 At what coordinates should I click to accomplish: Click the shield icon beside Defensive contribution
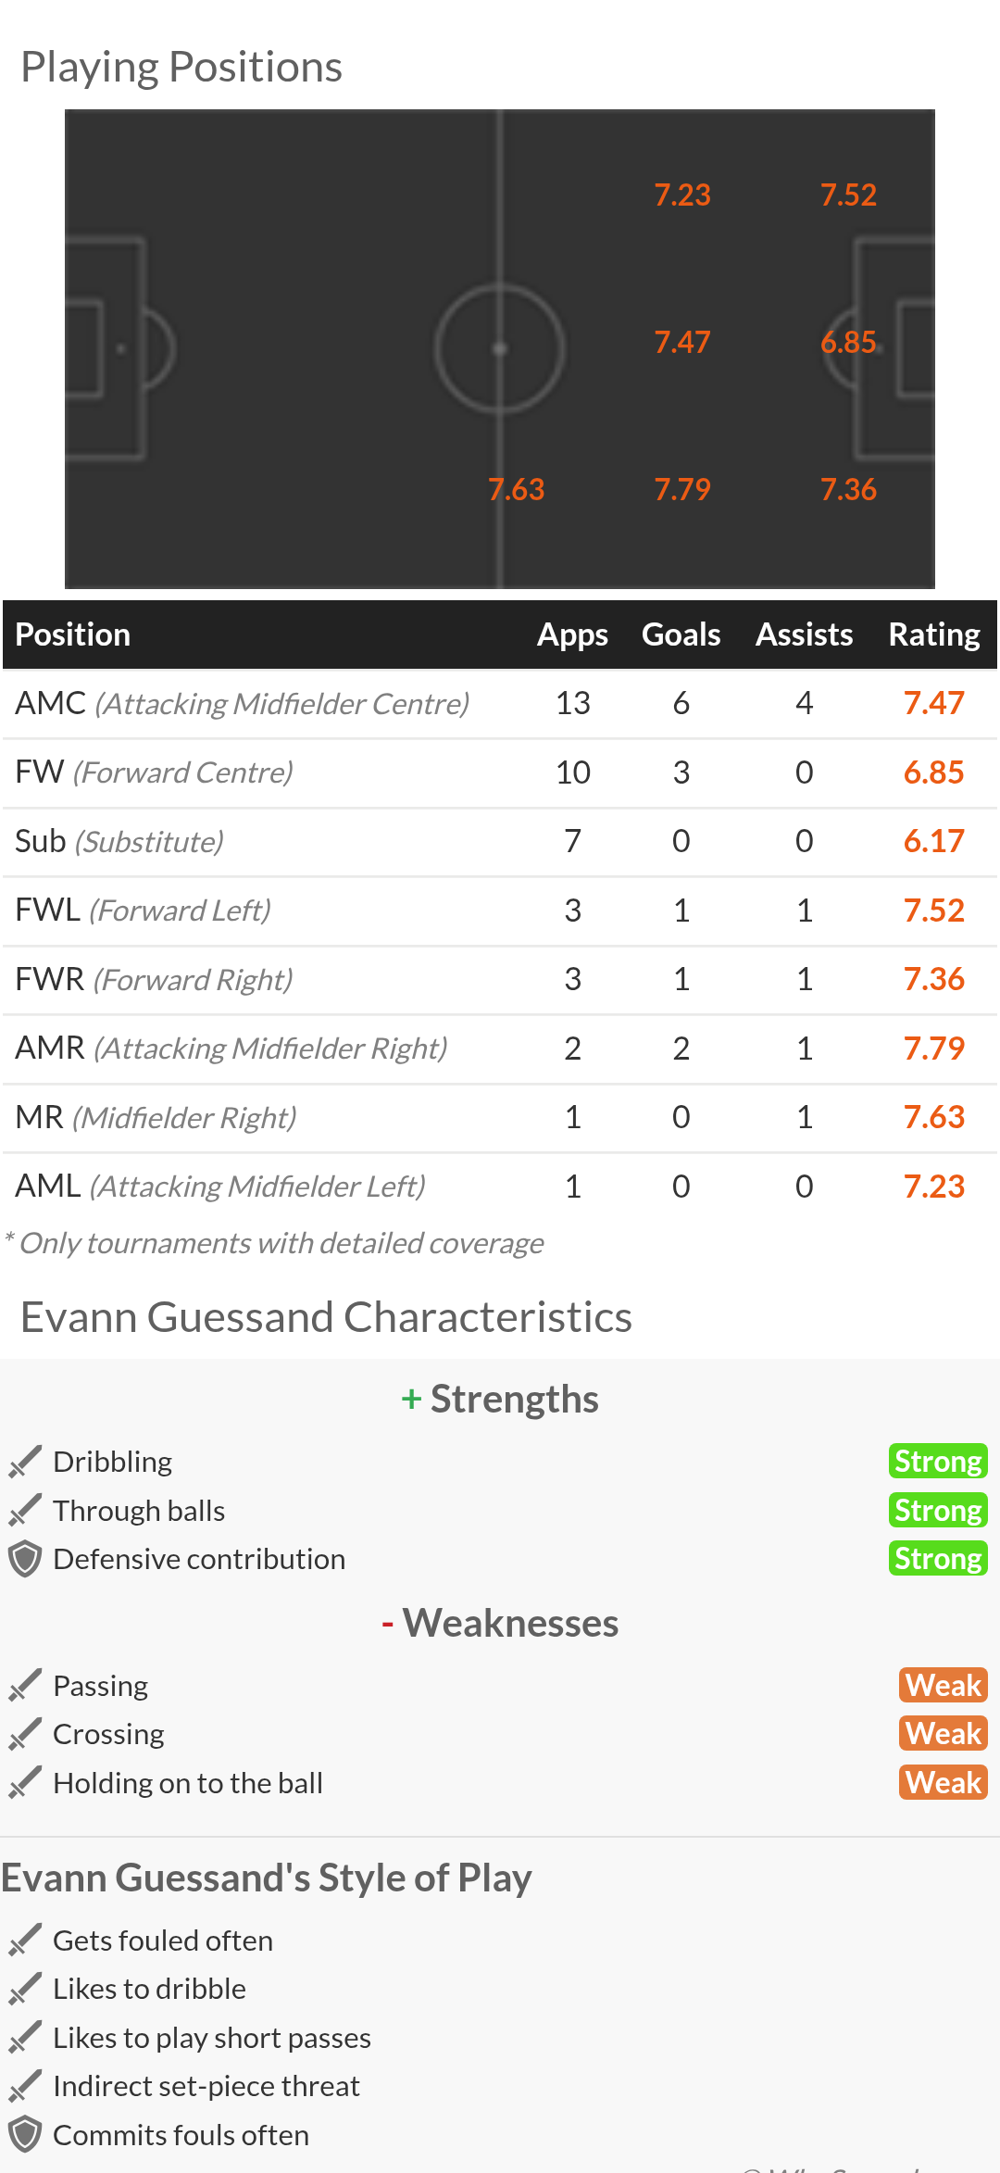point(25,1559)
